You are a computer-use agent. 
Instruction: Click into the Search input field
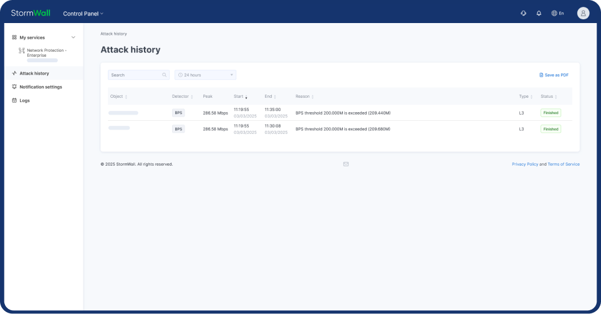point(134,75)
